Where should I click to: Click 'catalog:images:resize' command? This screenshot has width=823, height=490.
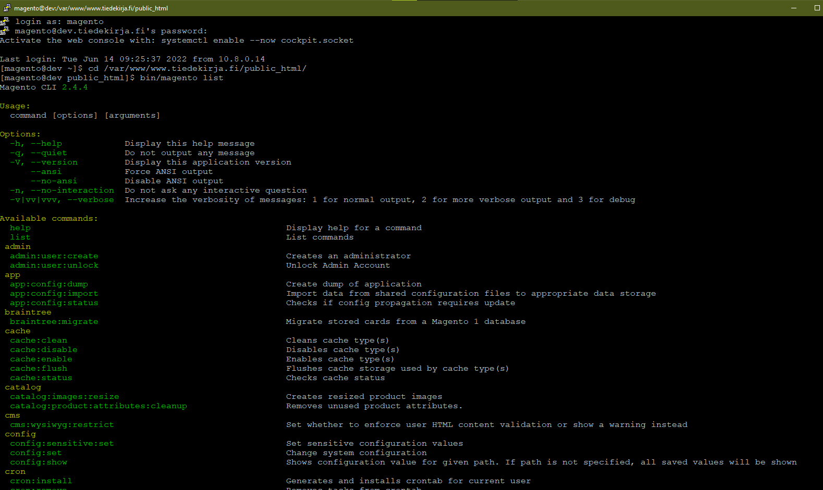tap(65, 397)
